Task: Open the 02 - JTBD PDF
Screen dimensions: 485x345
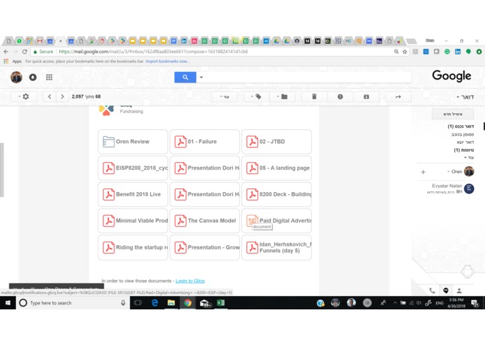Action: 276,142
